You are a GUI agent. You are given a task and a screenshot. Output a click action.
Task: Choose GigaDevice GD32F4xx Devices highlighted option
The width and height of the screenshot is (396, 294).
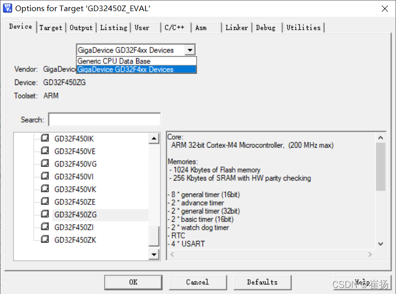pyautogui.click(x=136, y=69)
